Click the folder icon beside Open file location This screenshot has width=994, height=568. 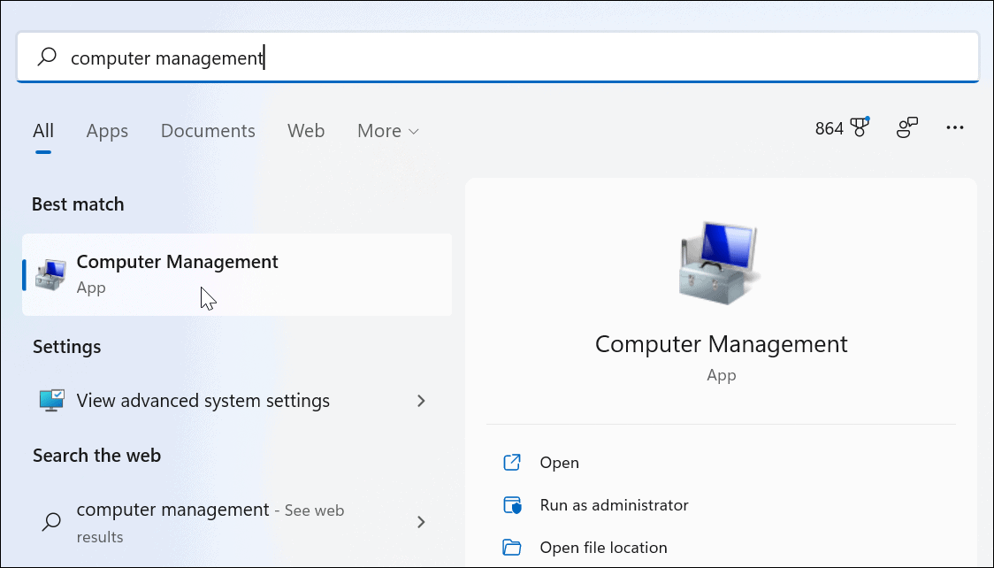[512, 547]
